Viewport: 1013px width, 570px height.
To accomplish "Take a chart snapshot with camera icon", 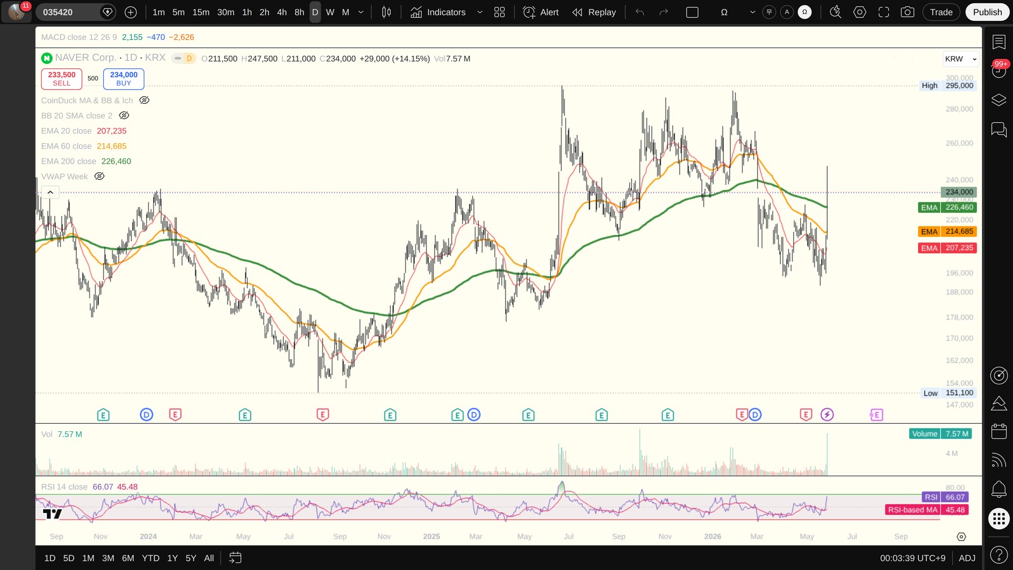I will [907, 12].
